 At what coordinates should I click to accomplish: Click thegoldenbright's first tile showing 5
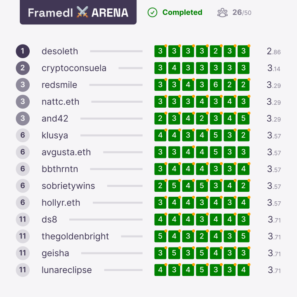(x=160, y=236)
